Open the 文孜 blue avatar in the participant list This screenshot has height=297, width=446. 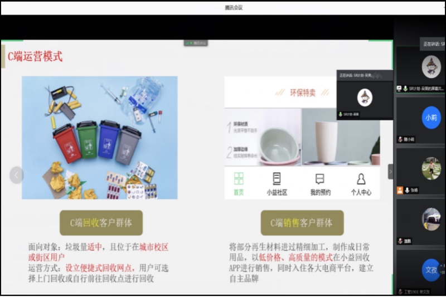coord(431,270)
